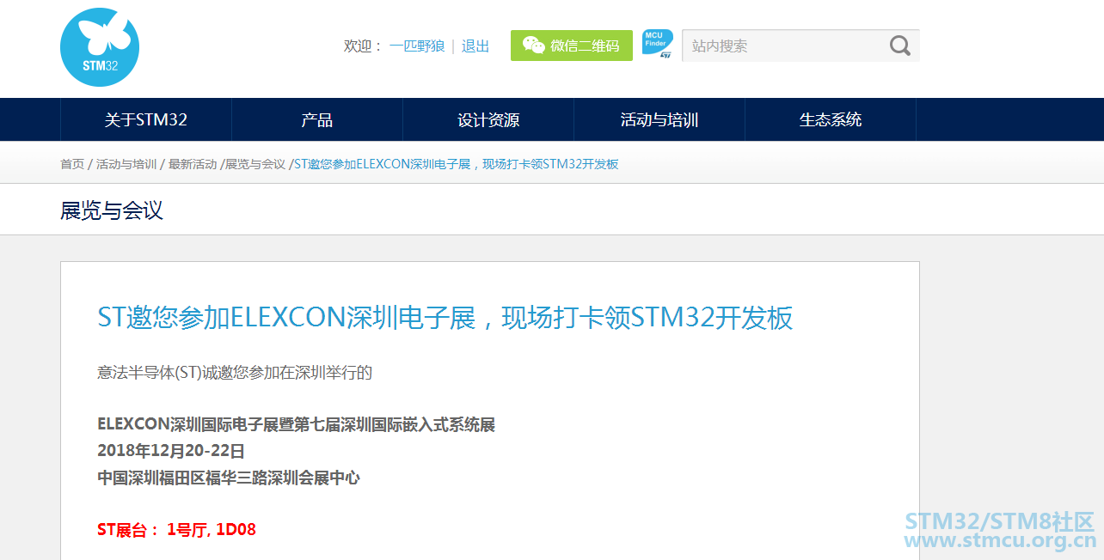Screen dimensions: 1104x560
Task: Click the red ST展台 1号厅 1D08 text
Action: pyautogui.click(x=176, y=529)
